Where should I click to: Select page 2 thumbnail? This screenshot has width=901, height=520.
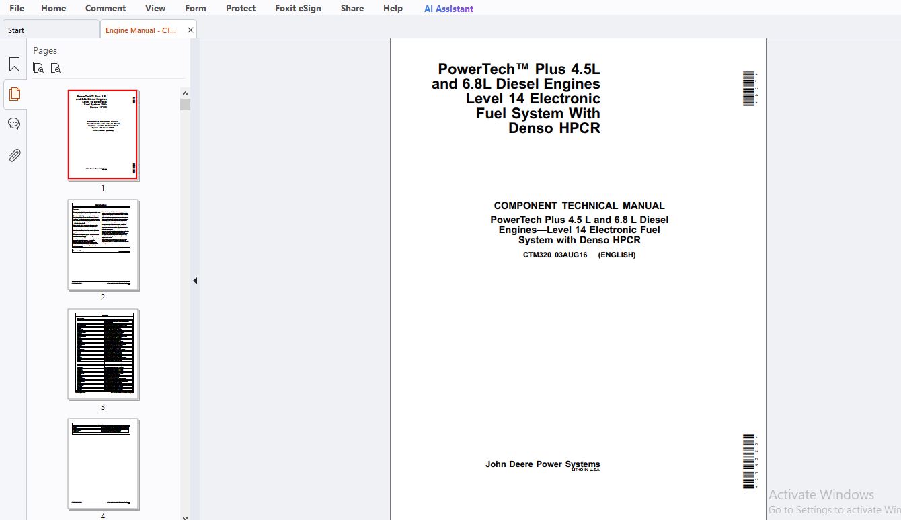(103, 245)
